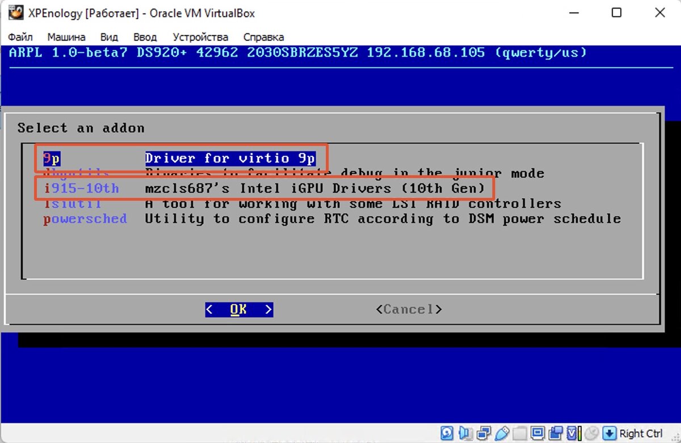Select the powersched addon entry
Image resolution: width=681 pixels, height=443 pixels.
tap(332, 219)
